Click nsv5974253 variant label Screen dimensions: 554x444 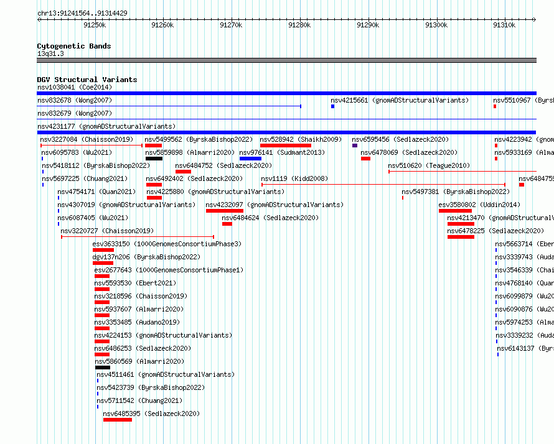525,322
